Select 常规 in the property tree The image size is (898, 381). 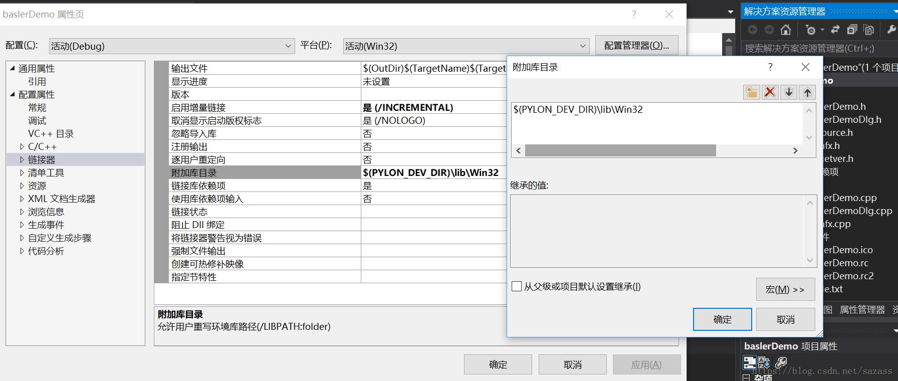tap(37, 107)
